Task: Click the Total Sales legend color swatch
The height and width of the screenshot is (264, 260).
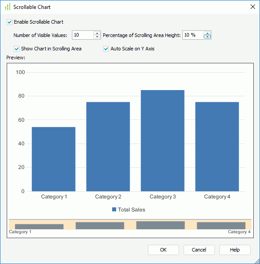Action: [114, 210]
